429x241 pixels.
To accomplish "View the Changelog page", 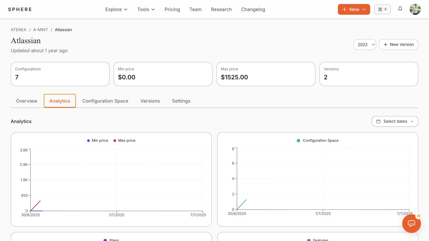I will tap(253, 9).
